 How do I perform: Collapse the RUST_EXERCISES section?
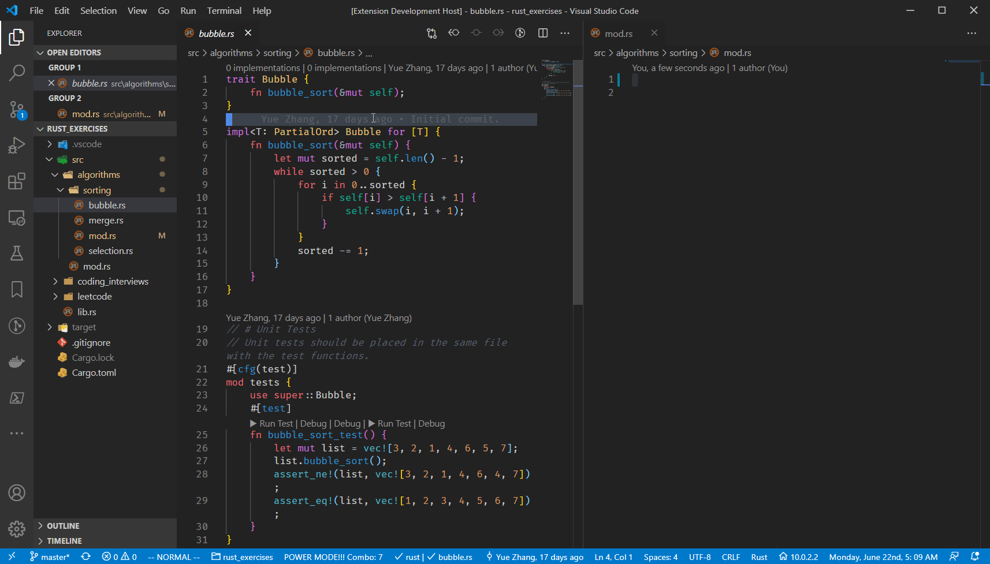click(105, 129)
